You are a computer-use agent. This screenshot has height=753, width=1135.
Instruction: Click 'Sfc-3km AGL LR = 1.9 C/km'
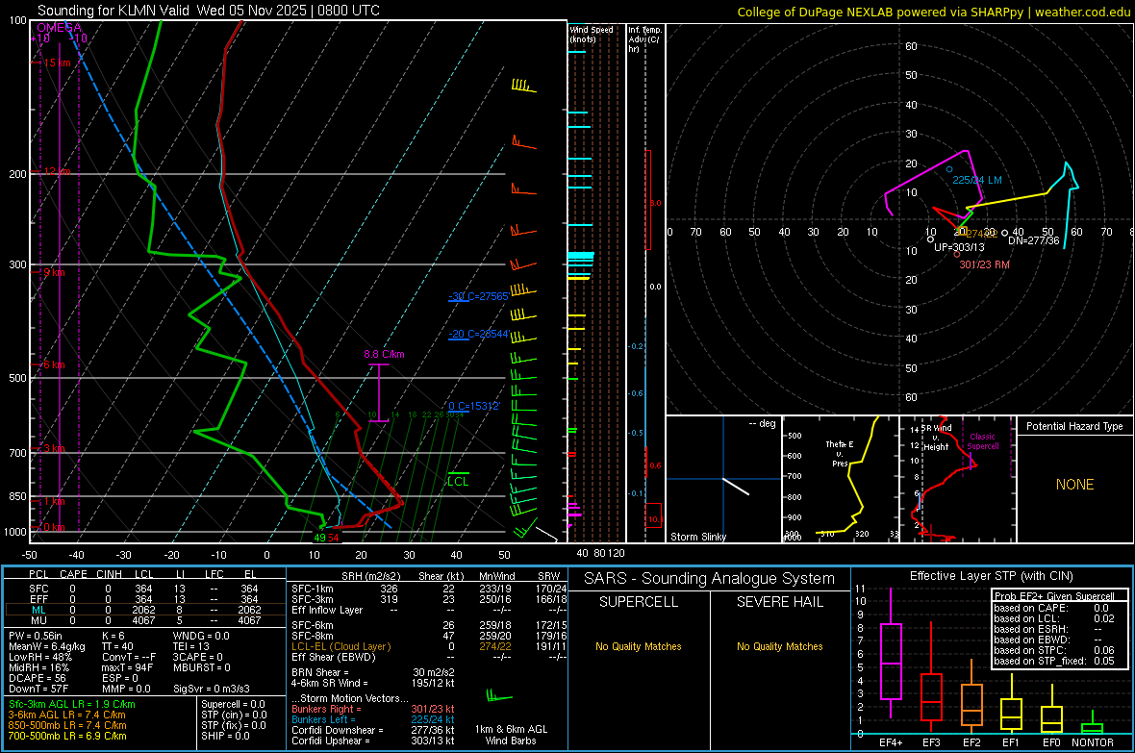click(x=72, y=704)
